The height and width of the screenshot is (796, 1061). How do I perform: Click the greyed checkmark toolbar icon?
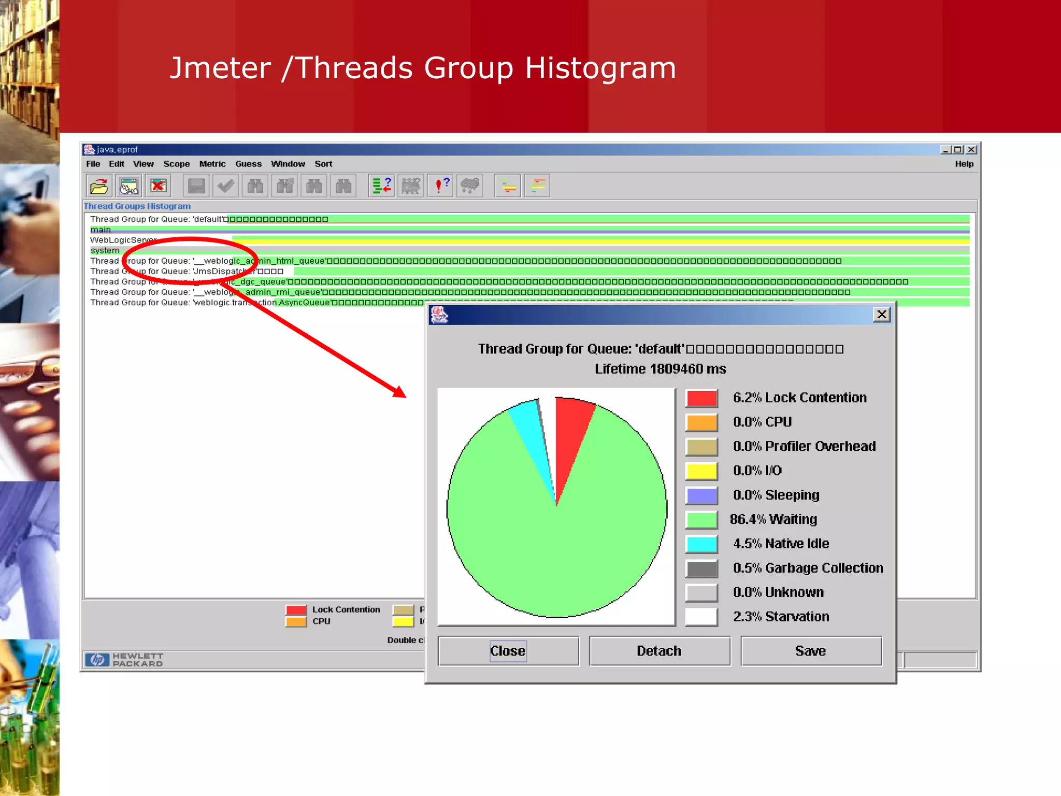(x=226, y=186)
